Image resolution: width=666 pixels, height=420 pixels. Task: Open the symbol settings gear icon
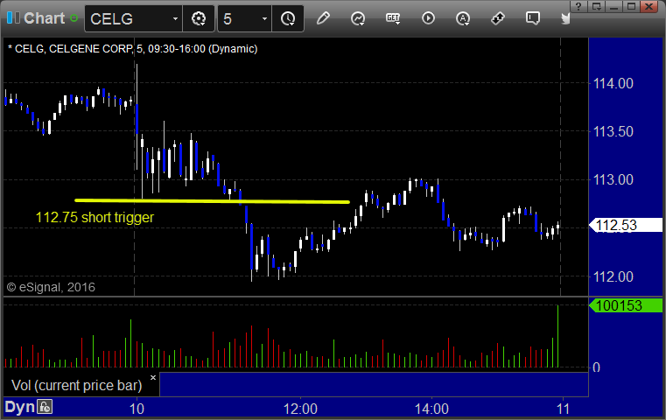pyautogui.click(x=199, y=18)
